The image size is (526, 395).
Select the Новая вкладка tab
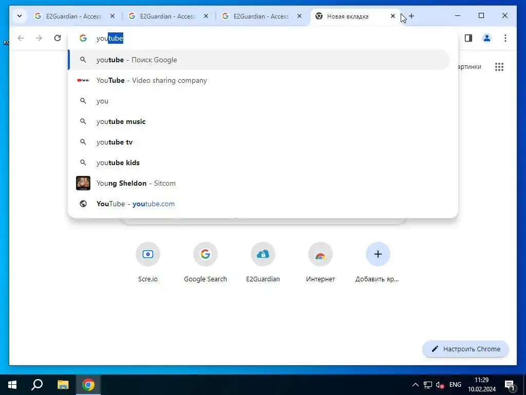tap(355, 16)
